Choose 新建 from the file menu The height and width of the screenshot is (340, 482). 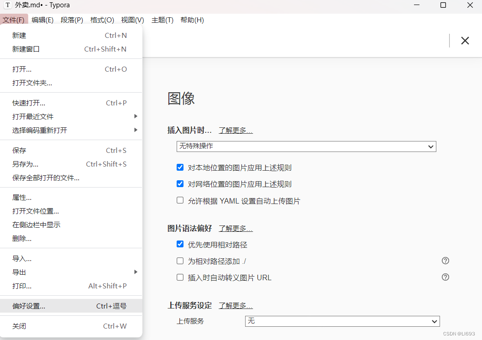(x=71, y=35)
